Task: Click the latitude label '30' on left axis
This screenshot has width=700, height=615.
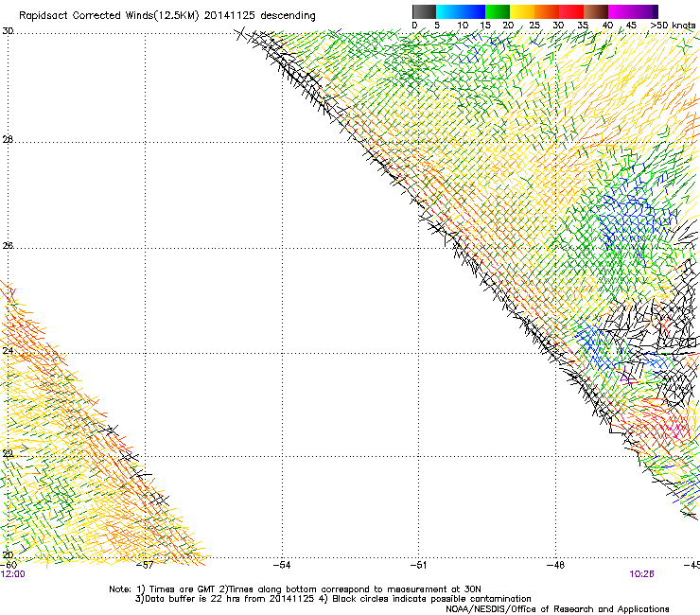Action: tap(8, 31)
